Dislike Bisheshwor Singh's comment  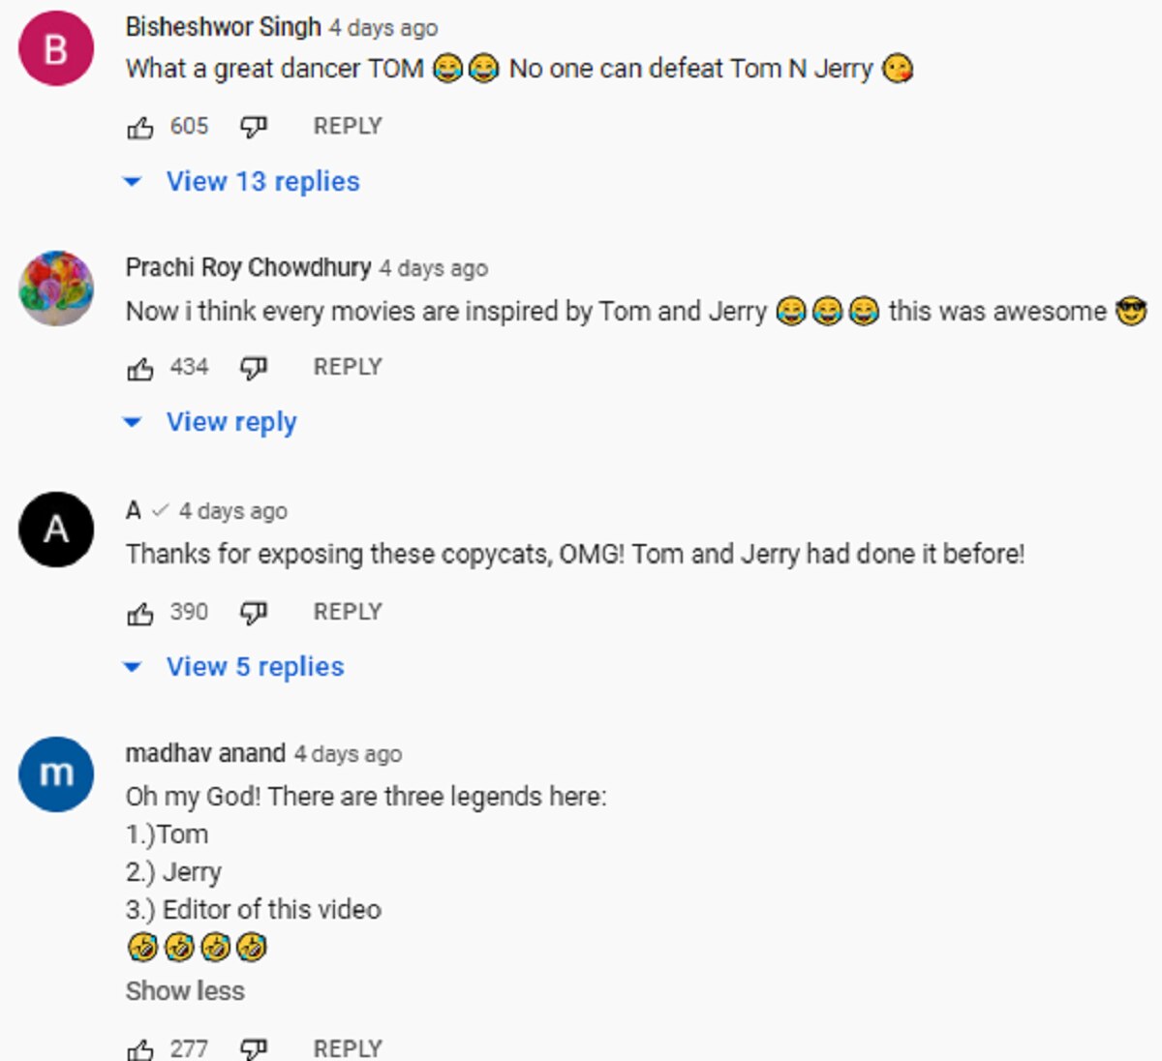coord(254,127)
